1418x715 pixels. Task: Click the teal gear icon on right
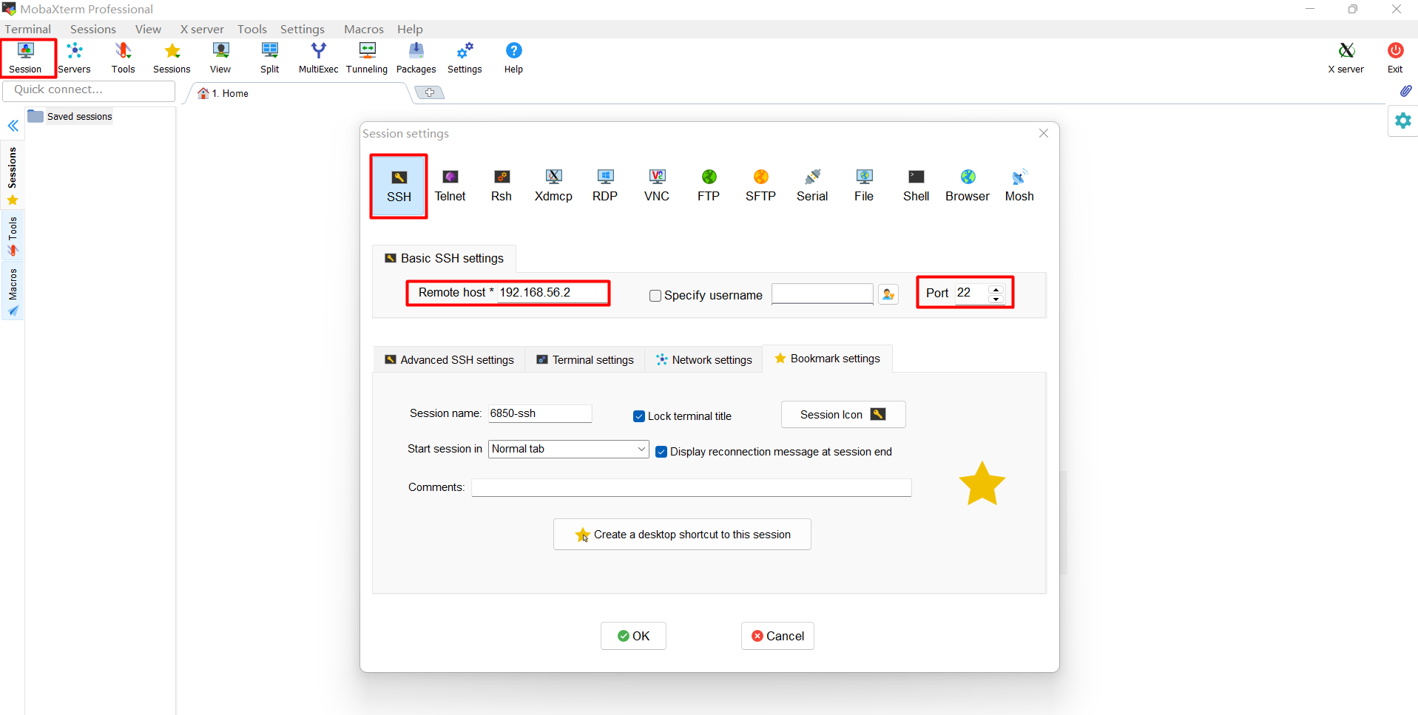pyautogui.click(x=1403, y=121)
